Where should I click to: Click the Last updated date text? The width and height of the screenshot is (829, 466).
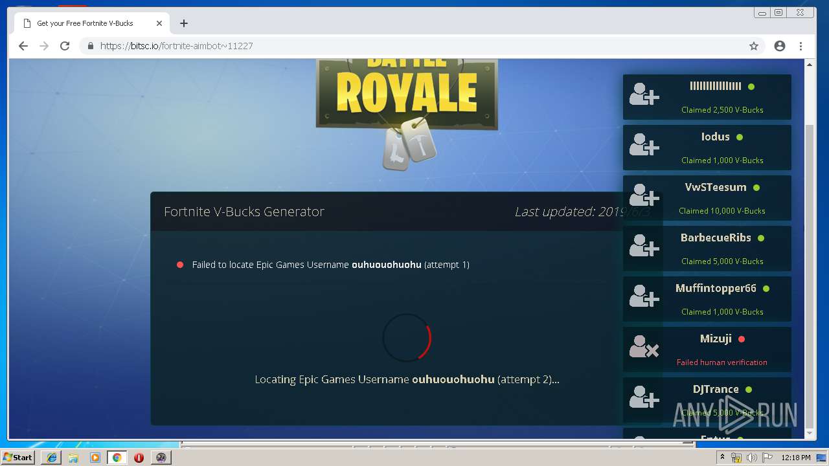click(582, 212)
